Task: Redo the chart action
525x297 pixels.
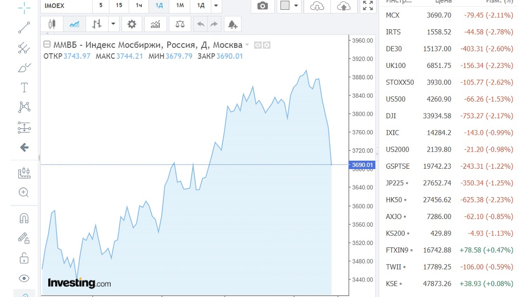Action: [x=214, y=24]
